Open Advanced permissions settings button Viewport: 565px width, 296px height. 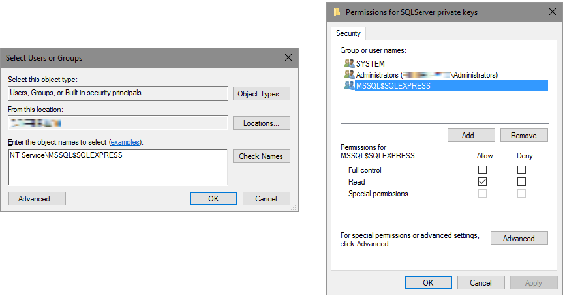point(519,239)
